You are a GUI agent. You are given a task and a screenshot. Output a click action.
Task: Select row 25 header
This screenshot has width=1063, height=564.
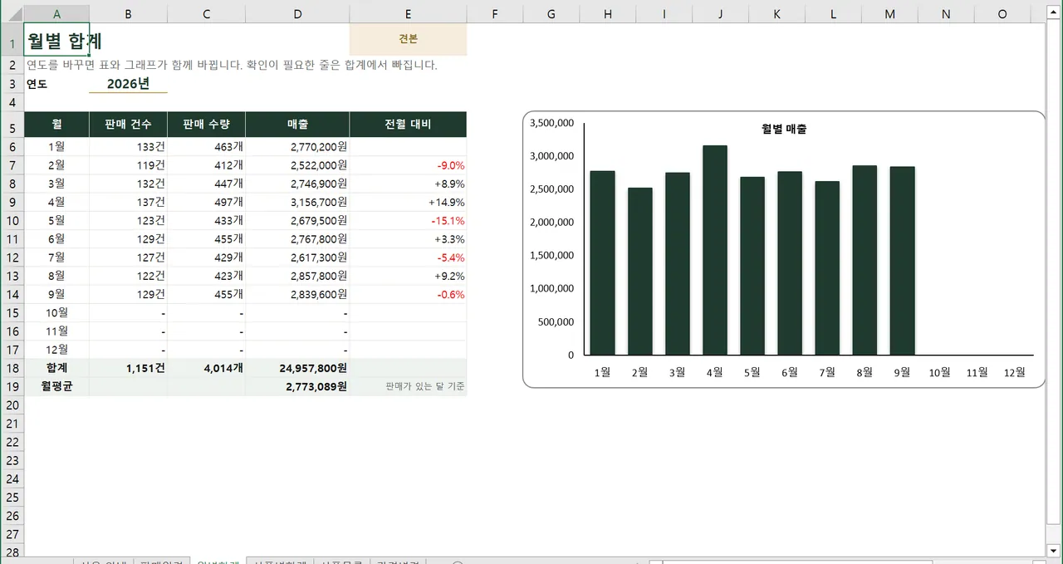(12, 498)
